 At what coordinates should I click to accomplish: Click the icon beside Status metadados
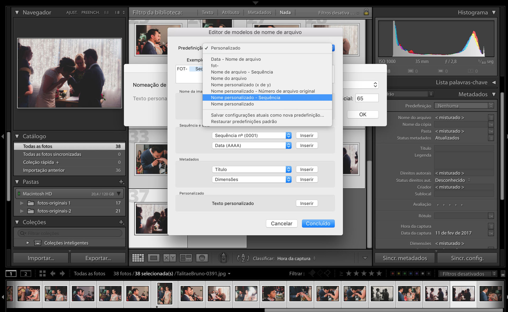click(491, 138)
